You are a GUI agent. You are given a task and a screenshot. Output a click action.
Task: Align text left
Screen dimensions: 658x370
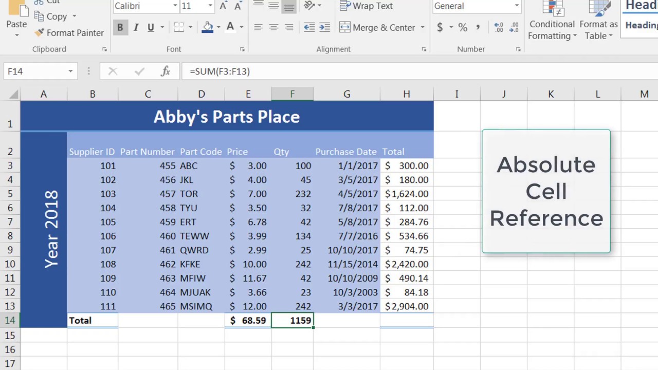click(258, 27)
